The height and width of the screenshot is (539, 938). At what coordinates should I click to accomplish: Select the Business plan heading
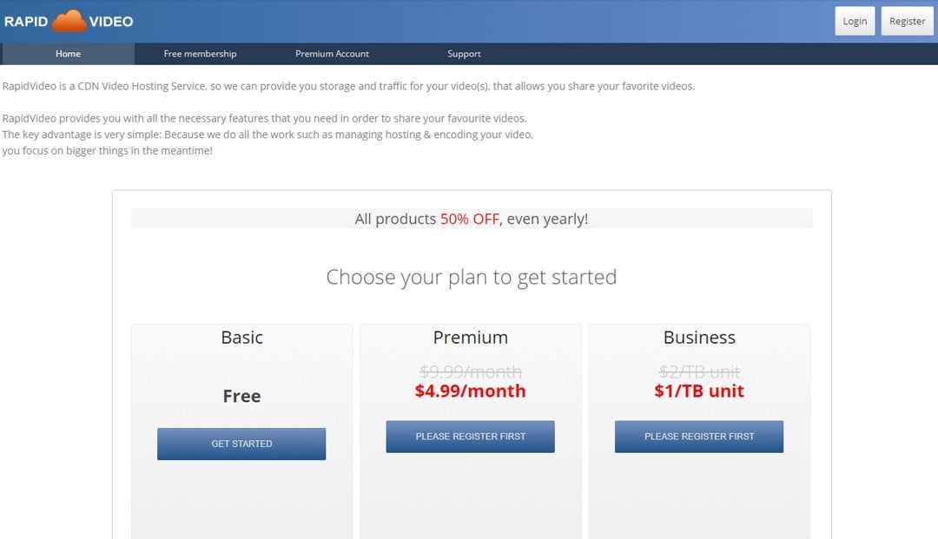pyautogui.click(x=699, y=338)
